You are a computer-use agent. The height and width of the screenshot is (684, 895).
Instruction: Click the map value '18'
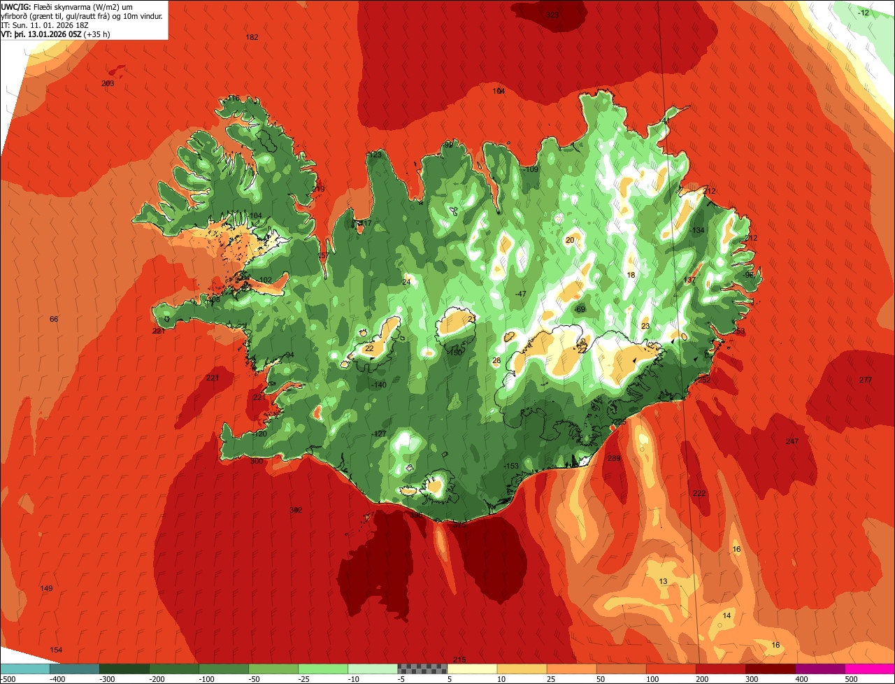pos(631,275)
